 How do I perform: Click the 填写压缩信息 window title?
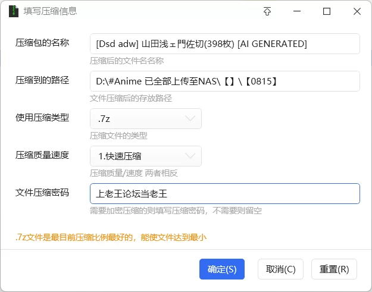pyautogui.click(x=50, y=11)
